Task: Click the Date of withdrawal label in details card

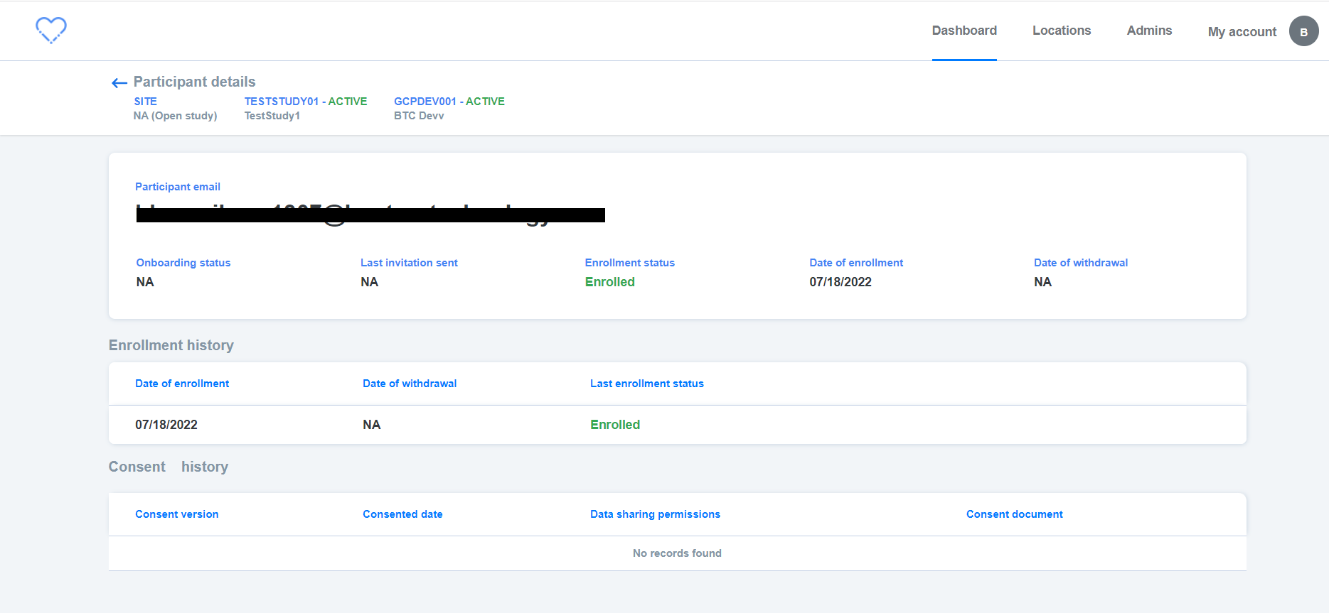Action: [1081, 263]
